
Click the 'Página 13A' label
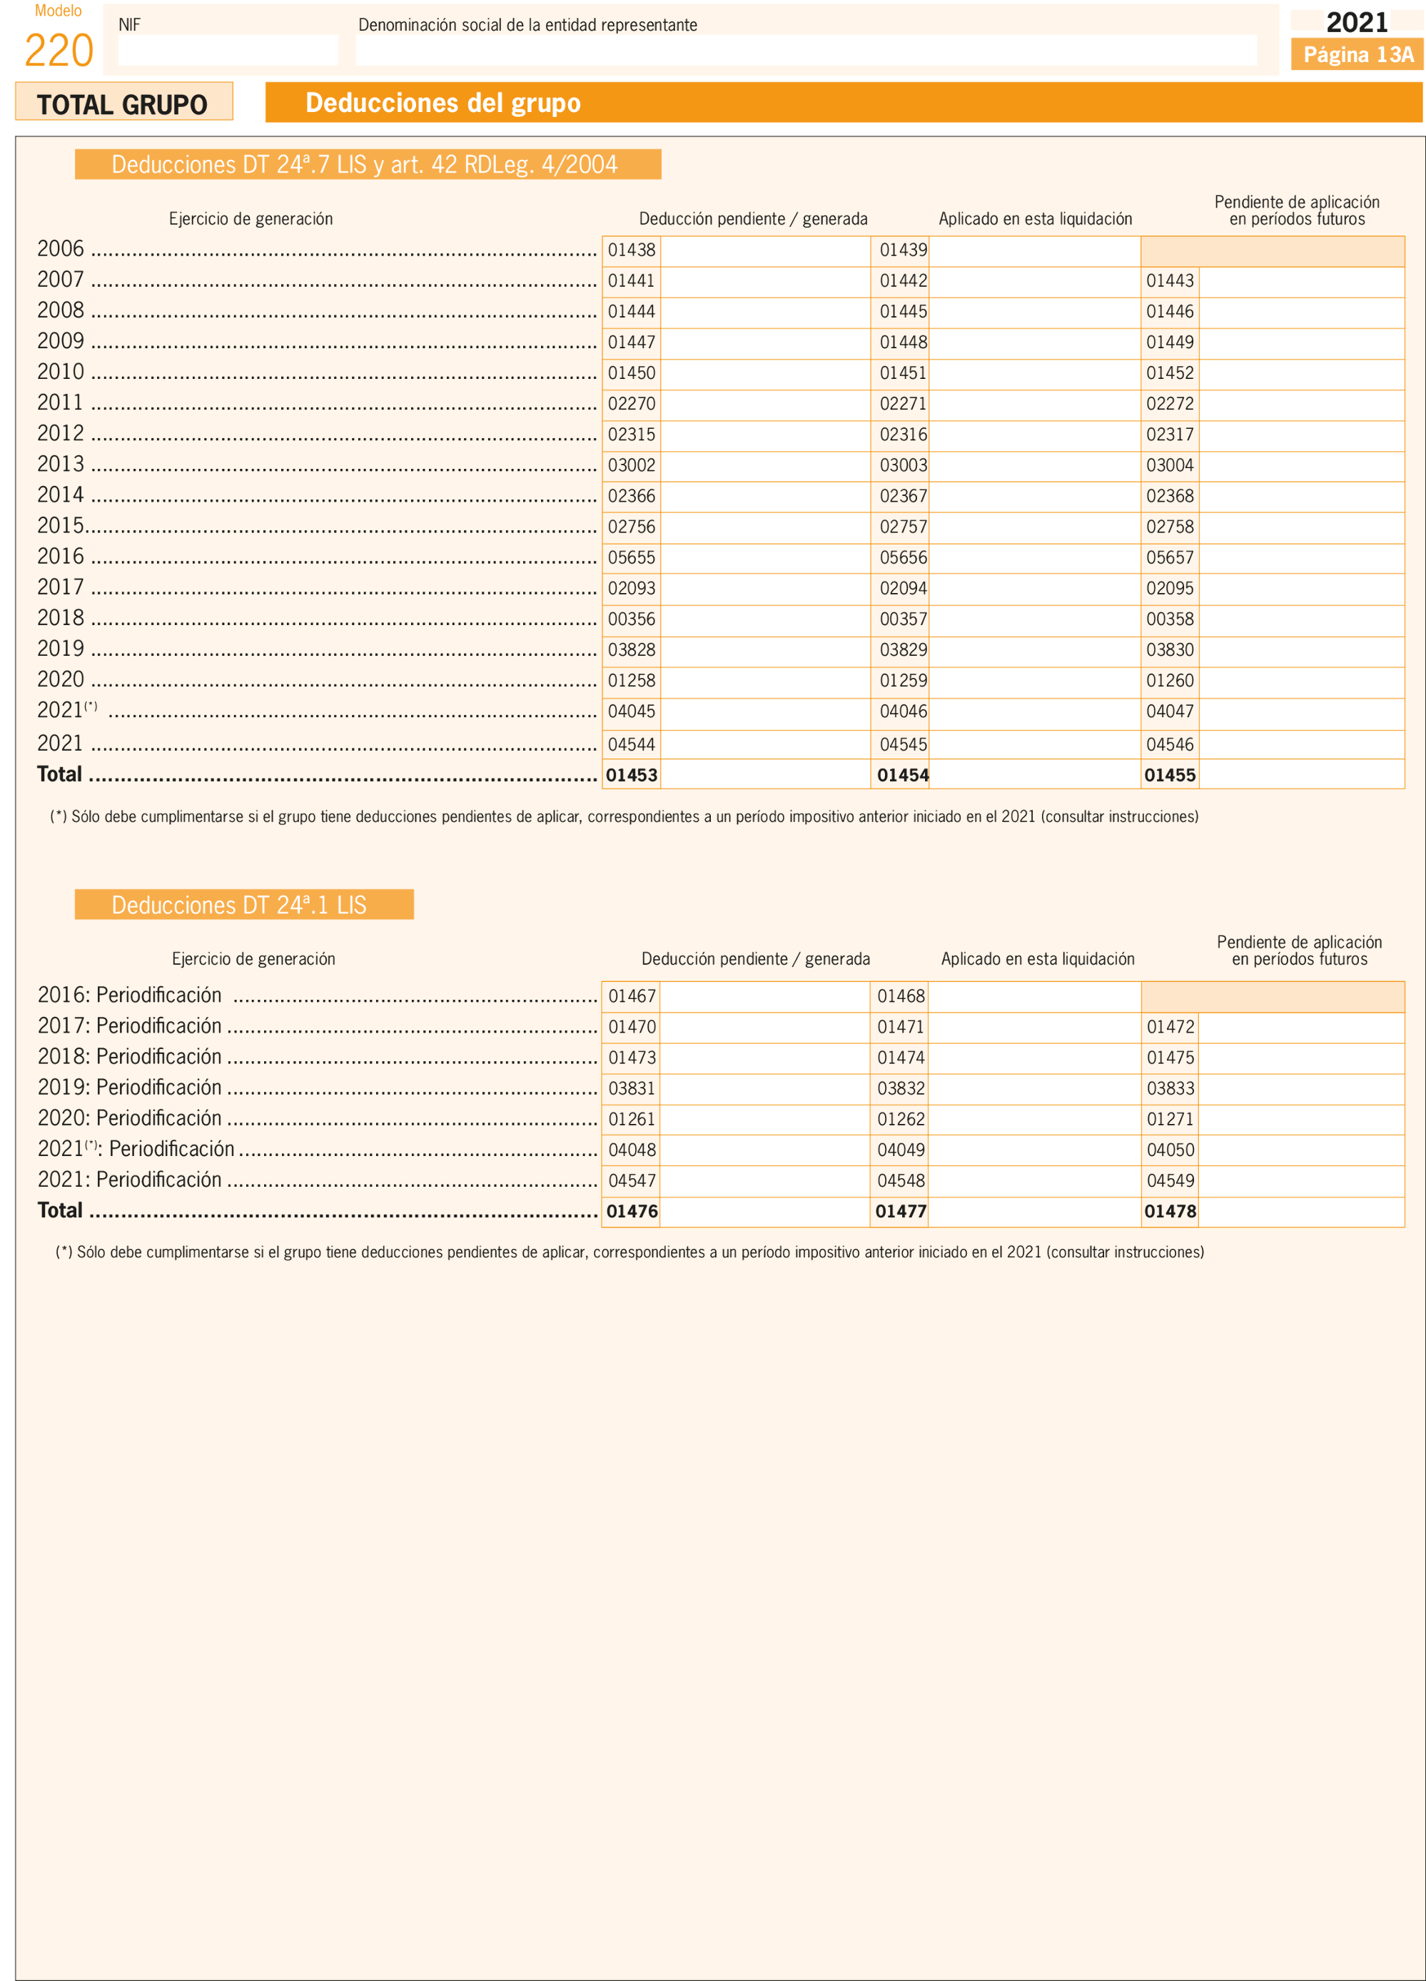click(x=1357, y=55)
